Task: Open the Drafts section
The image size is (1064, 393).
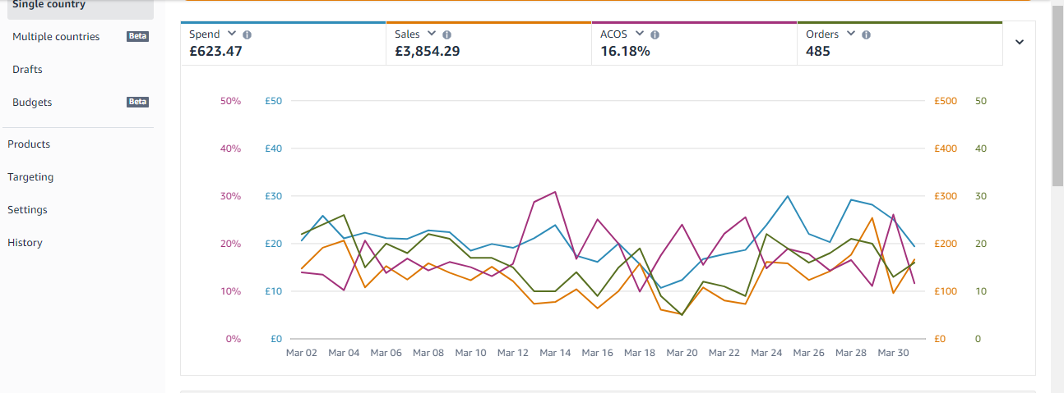Action: (x=27, y=70)
